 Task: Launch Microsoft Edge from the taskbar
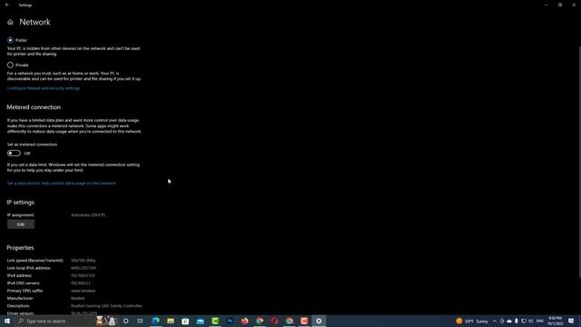tap(155, 321)
